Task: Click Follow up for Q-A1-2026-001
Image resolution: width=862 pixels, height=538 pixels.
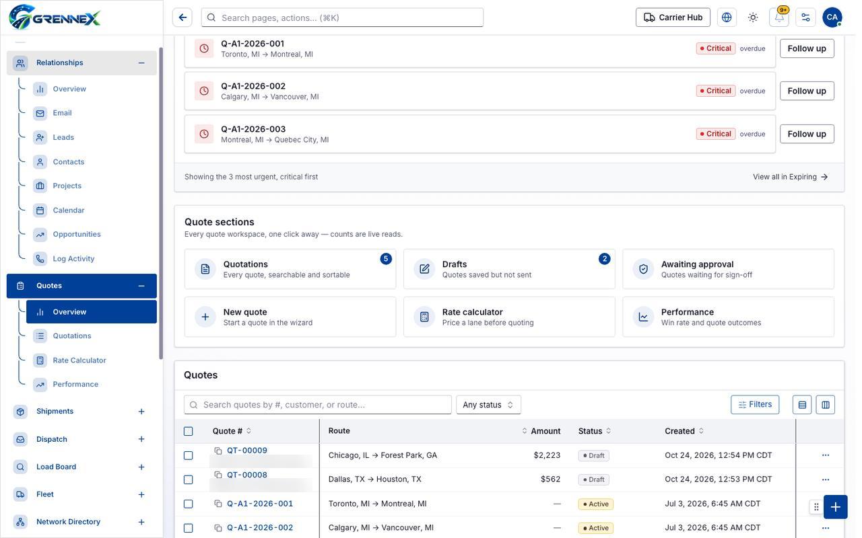Action: [x=807, y=48]
